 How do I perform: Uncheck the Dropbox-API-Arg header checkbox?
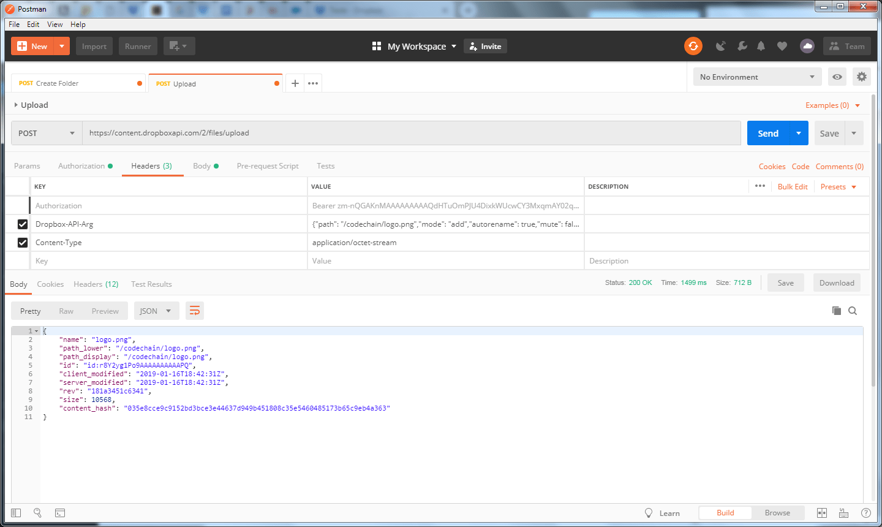(23, 224)
